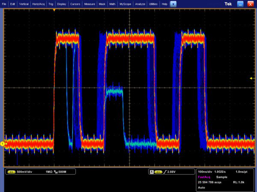Click the C1 channel badge in vertical readout

[x=12, y=172]
